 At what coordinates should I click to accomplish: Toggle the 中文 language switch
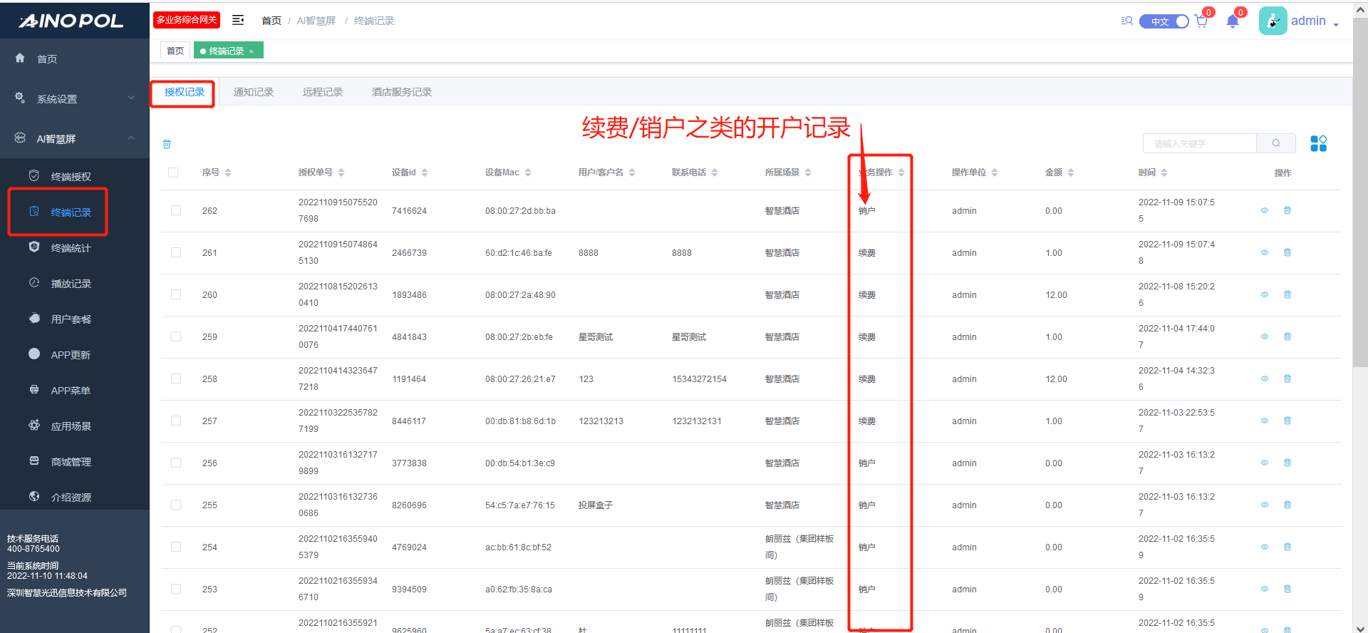click(1164, 21)
